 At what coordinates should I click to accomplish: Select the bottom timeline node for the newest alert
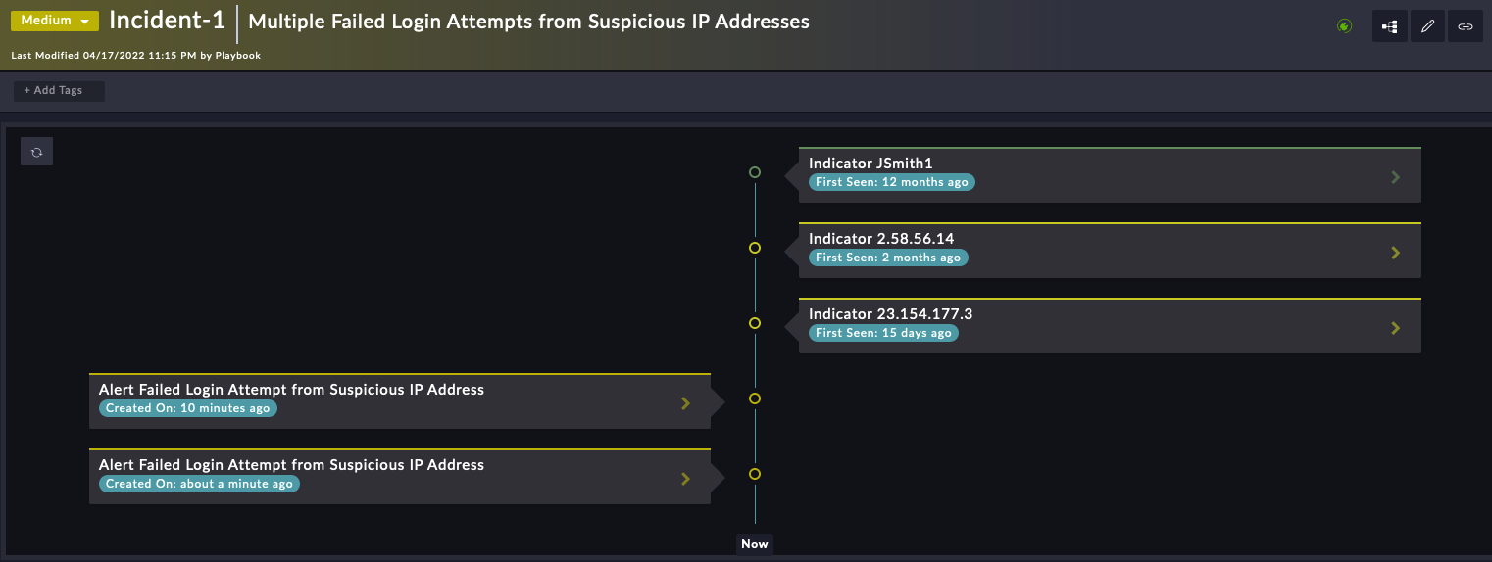pyautogui.click(x=755, y=474)
